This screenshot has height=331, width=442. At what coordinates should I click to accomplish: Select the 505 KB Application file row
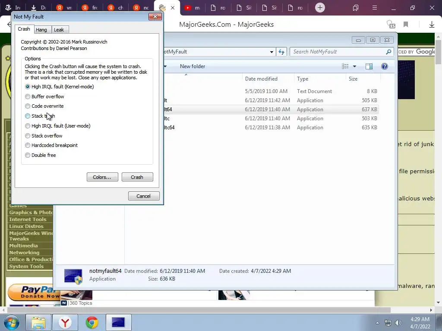[271, 100]
